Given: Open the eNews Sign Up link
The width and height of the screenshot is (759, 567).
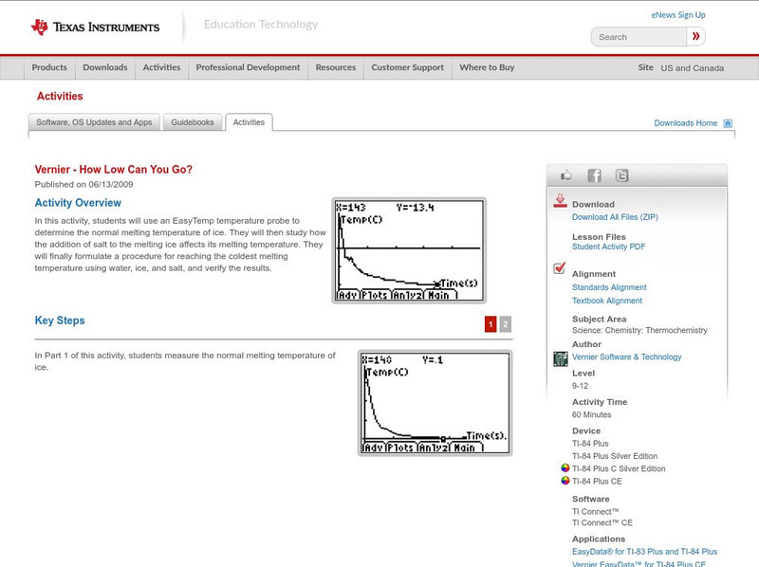Looking at the screenshot, I should 678,15.
